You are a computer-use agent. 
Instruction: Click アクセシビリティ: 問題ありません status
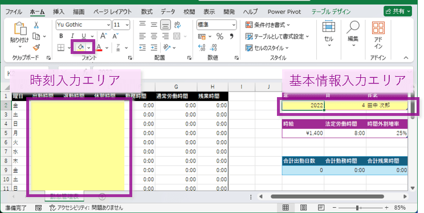(x=86, y=208)
